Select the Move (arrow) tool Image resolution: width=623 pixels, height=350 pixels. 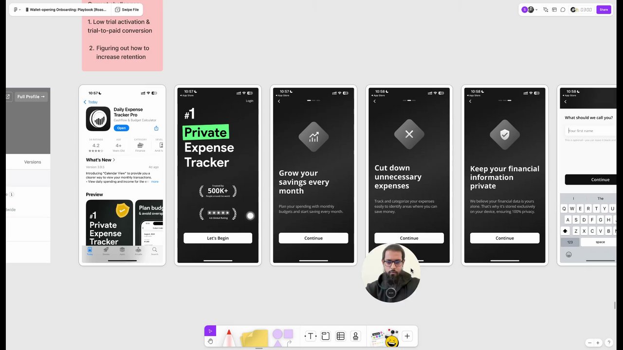tap(210, 331)
